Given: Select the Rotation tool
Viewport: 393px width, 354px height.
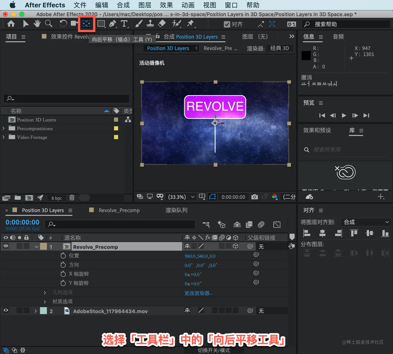Looking at the screenshot, I should point(63,24).
